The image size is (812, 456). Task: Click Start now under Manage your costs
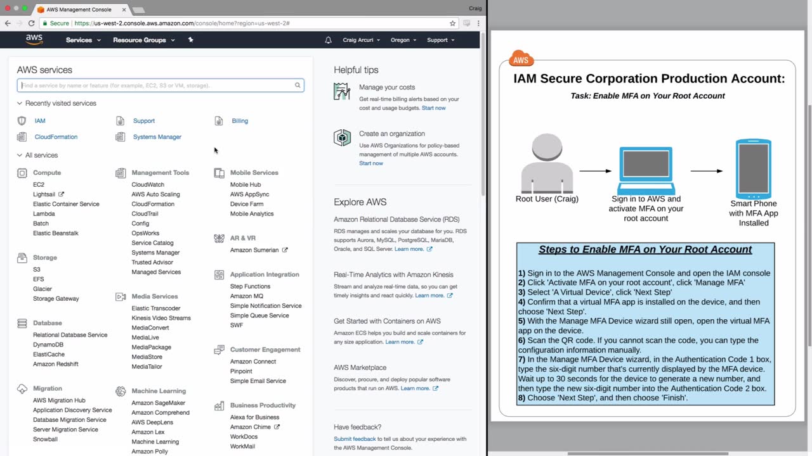pyautogui.click(x=434, y=108)
